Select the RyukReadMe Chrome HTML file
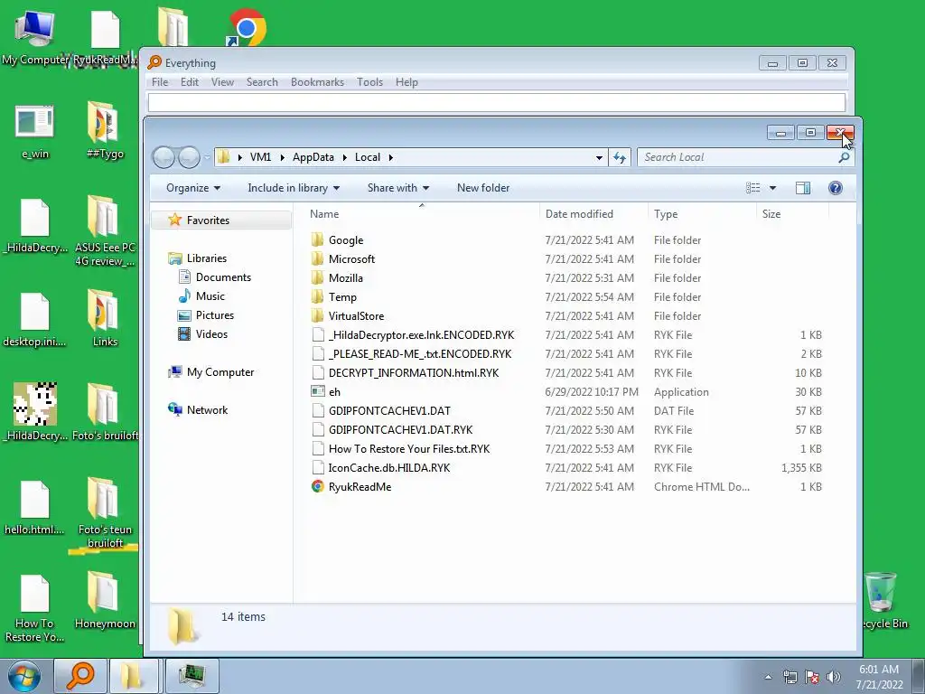Image resolution: width=925 pixels, height=694 pixels. pyautogui.click(x=360, y=487)
